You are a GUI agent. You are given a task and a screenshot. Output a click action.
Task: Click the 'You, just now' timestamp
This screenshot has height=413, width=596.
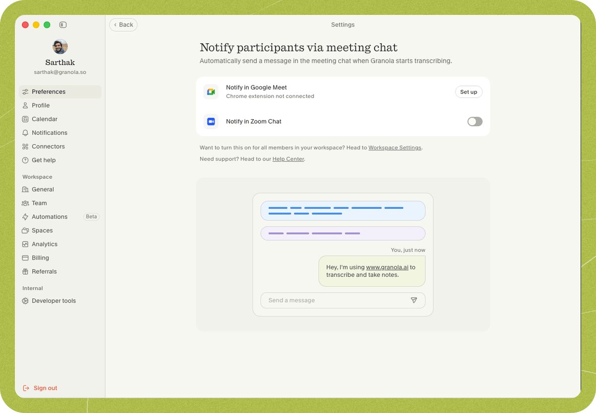(408, 250)
